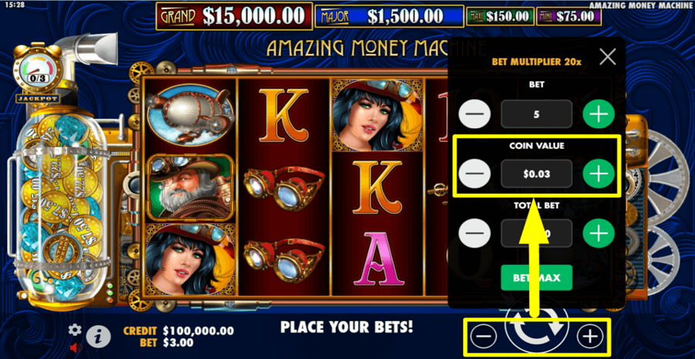Increase the Bet level with plus

point(598,114)
